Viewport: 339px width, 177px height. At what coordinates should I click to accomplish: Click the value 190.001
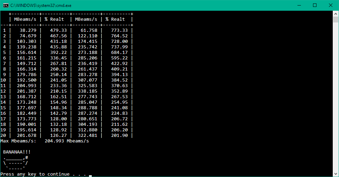click(x=27, y=124)
